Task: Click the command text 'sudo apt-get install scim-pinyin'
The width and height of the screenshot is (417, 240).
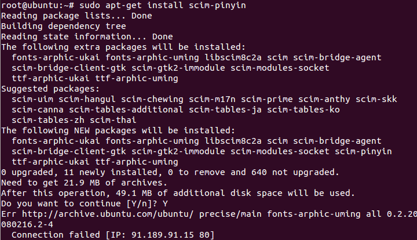Action: coord(163,5)
